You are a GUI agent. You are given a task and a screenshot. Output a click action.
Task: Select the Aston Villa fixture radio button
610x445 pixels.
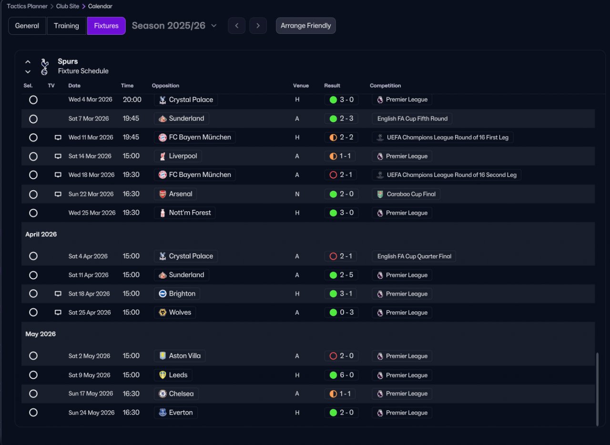point(33,356)
